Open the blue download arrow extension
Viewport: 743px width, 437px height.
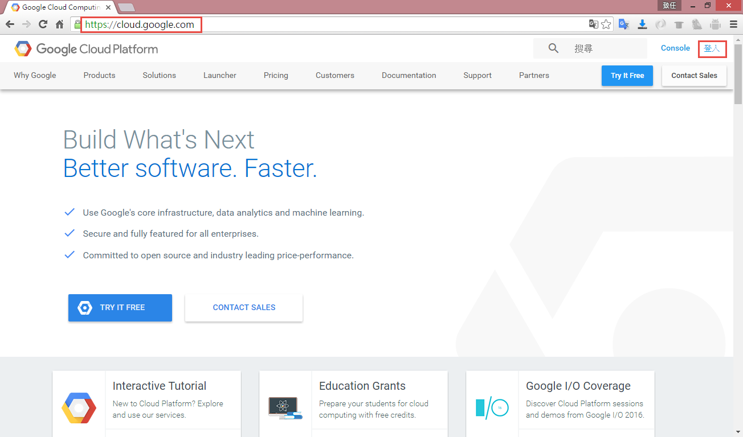point(642,24)
